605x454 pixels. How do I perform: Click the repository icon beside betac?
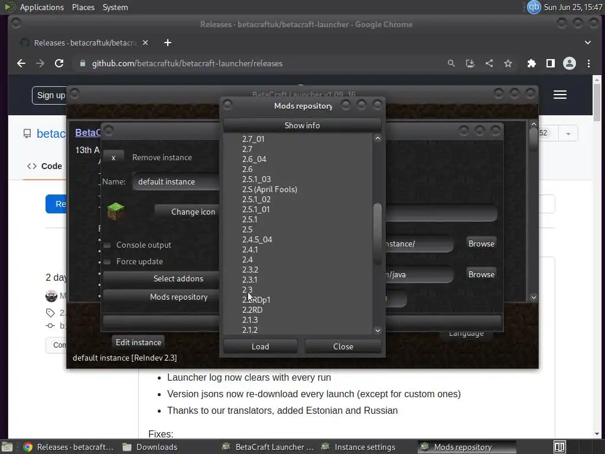pyautogui.click(x=27, y=134)
